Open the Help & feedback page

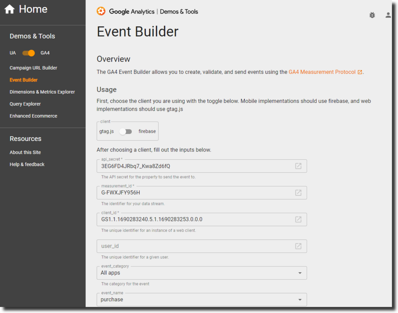[x=27, y=164]
